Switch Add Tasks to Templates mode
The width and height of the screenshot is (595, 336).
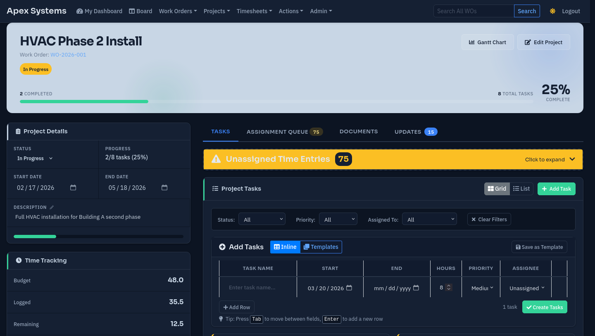coord(321,247)
